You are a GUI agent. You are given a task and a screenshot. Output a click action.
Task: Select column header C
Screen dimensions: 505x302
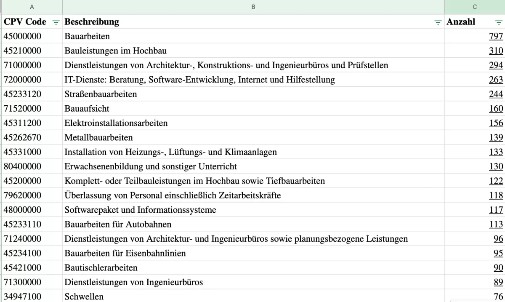pos(474,7)
